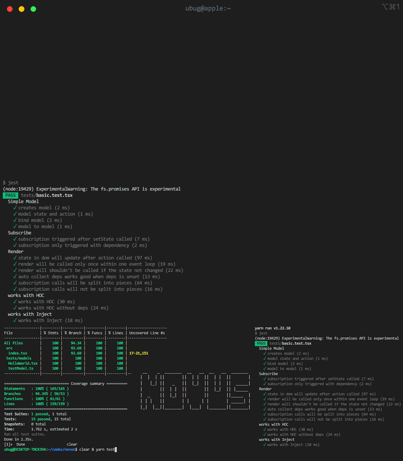Collapse the "Simple Model" test group
Image resolution: width=403 pixels, height=461 pixels.
coord(23,201)
